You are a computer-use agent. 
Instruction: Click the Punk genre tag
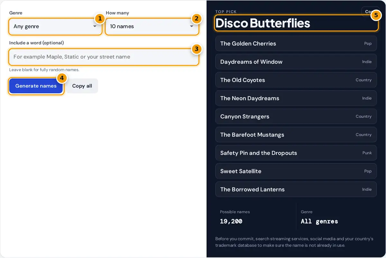367,153
